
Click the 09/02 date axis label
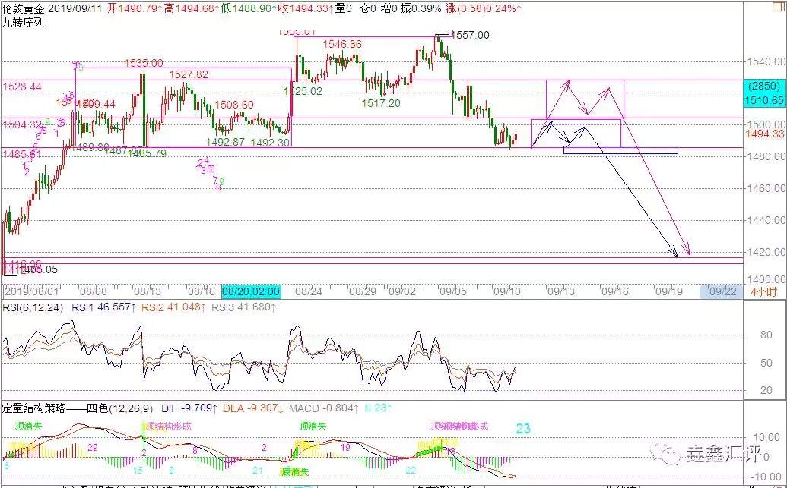click(401, 291)
